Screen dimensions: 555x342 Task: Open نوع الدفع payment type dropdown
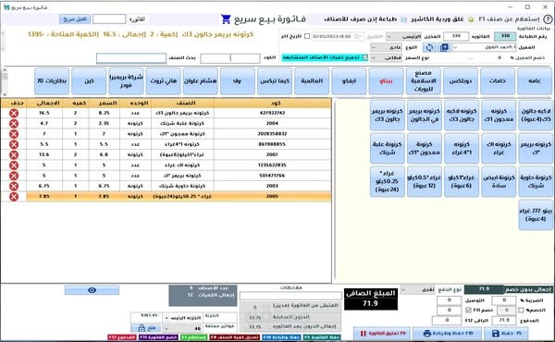404,289
